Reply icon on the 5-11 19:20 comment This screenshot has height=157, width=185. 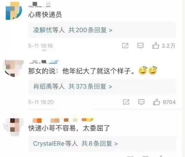point(141,102)
